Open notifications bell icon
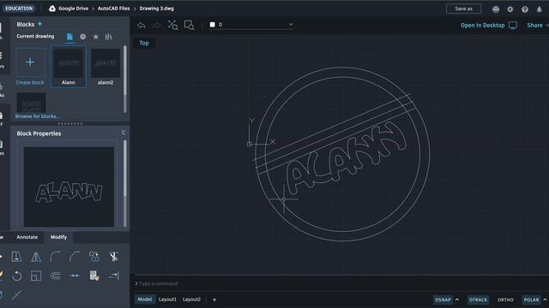Screen dimensions: 549x308 click(540, 9)
